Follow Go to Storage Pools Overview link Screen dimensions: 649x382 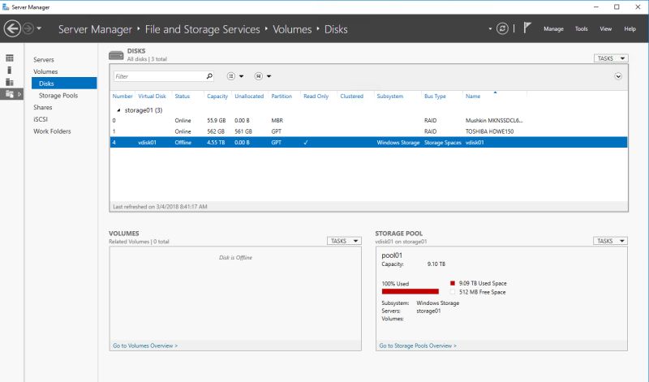(418, 346)
